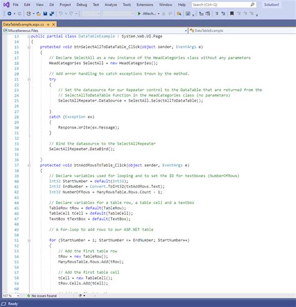This screenshot has width=296, height=307.
Task: Open the DataTableExample type dropdown
Action: pos(242,31)
